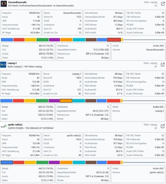Screen dimensions: 166x184
Task: Click Start CU value 312
Action: [x=79, y=90]
